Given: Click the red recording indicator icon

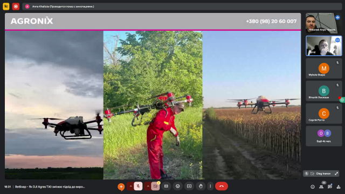Looking at the screenshot, I should [16, 6].
